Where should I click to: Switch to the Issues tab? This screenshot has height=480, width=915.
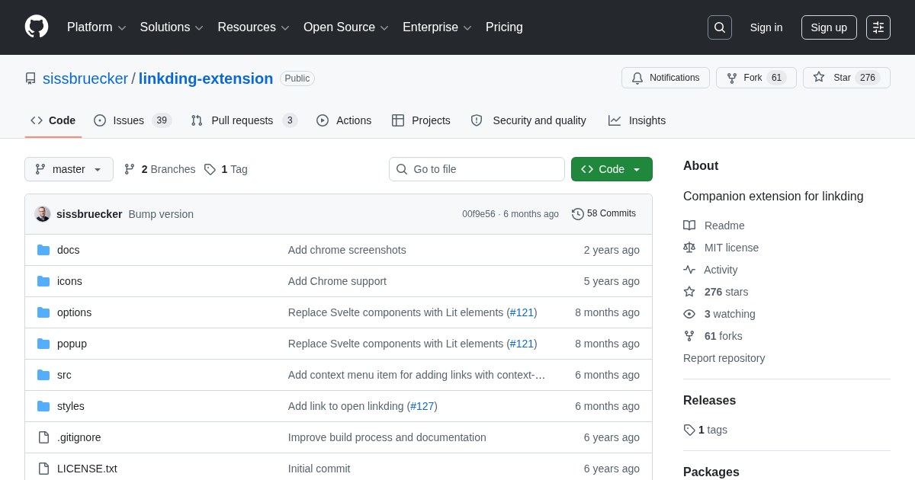[x=133, y=120]
